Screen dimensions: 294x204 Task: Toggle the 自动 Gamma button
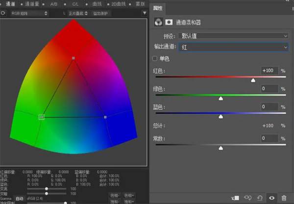[x=19, y=199]
